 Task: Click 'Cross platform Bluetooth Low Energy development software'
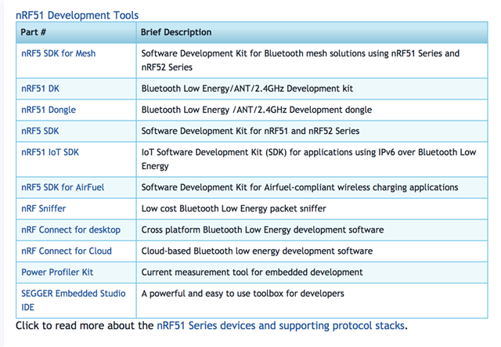click(263, 230)
